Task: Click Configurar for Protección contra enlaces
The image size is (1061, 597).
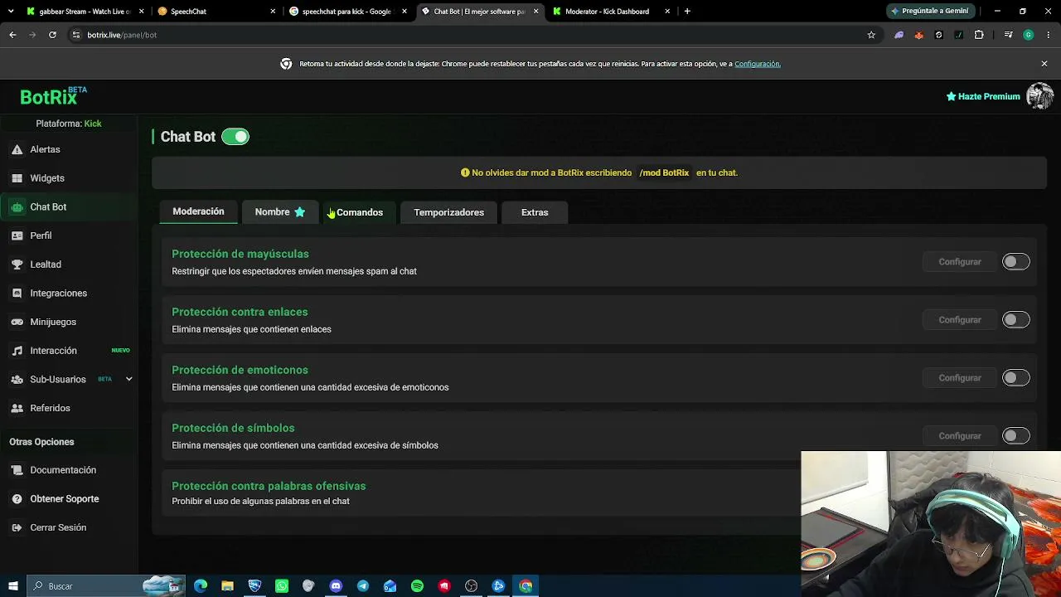Action: (960, 320)
